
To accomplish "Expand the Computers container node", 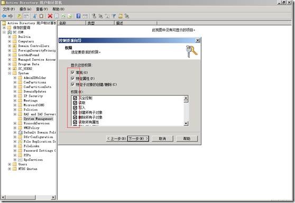I will (x=10, y=42).
